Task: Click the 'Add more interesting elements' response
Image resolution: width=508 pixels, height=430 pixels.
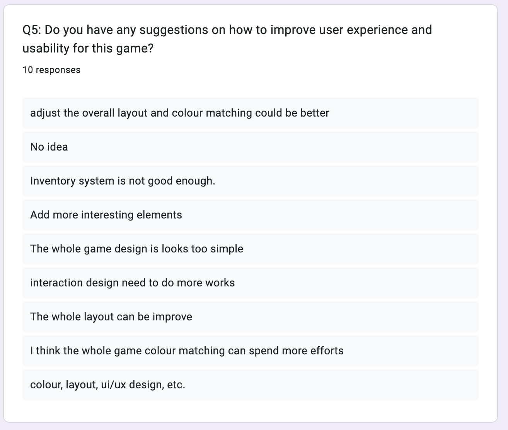Action: 251,215
